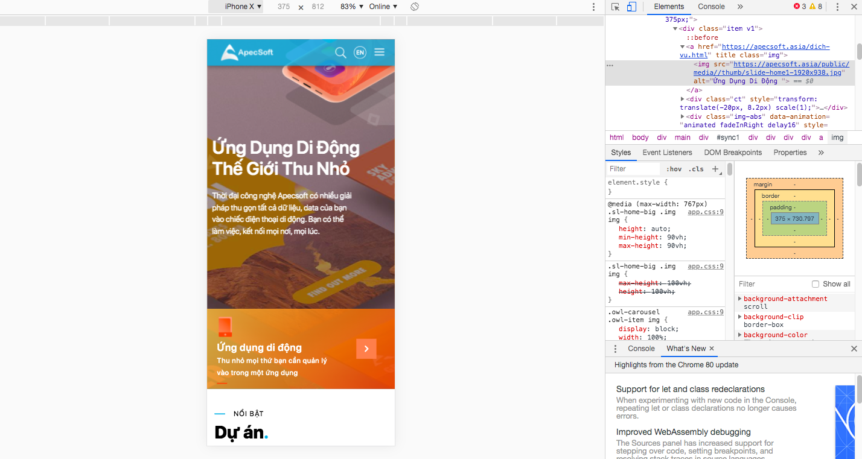
Task: Click the device width field showing 375
Action: 284,7
